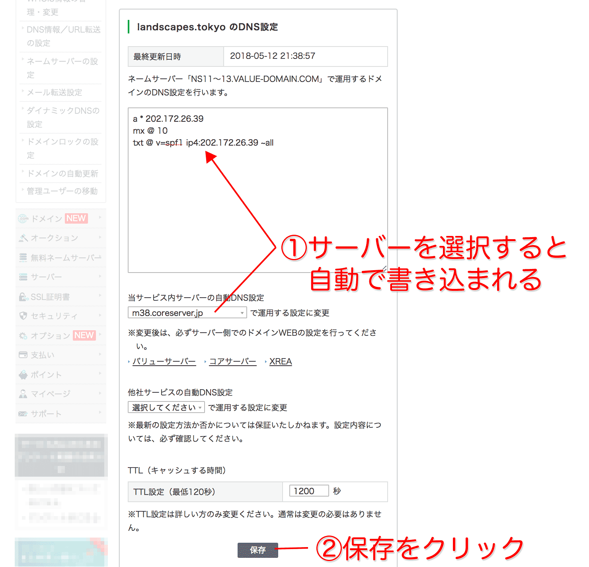Go to ネームサーバーの設定
Viewport: 589px width, 567px height.
tap(62, 68)
